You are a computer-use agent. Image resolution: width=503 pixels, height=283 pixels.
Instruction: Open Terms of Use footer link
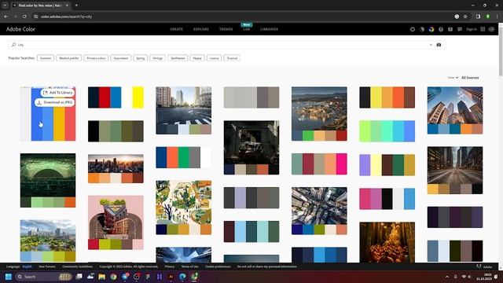point(190,266)
